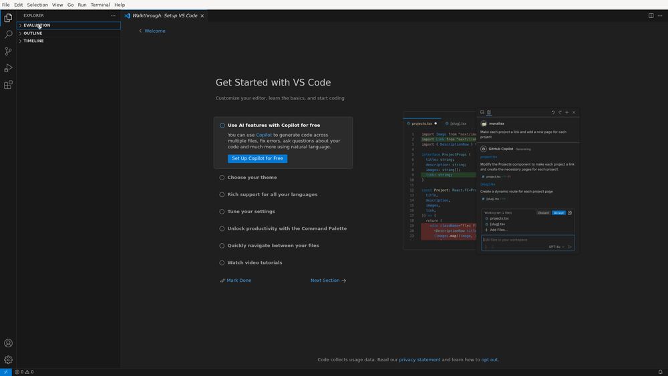The width and height of the screenshot is (668, 376).
Task: Open the Extensions view icon
Action: (8, 85)
